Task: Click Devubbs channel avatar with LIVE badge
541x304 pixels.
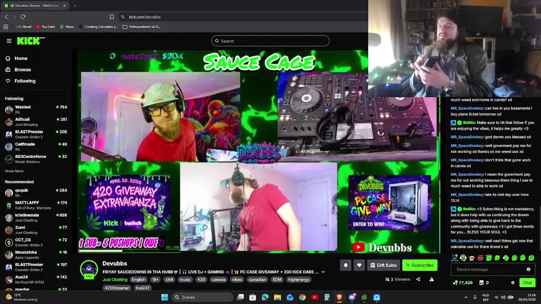Action: 89,270
